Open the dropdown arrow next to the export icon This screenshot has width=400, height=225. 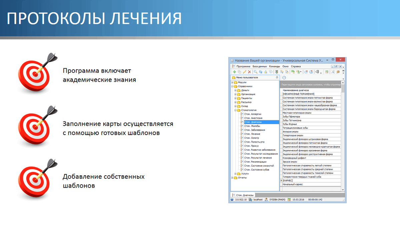click(x=301, y=72)
